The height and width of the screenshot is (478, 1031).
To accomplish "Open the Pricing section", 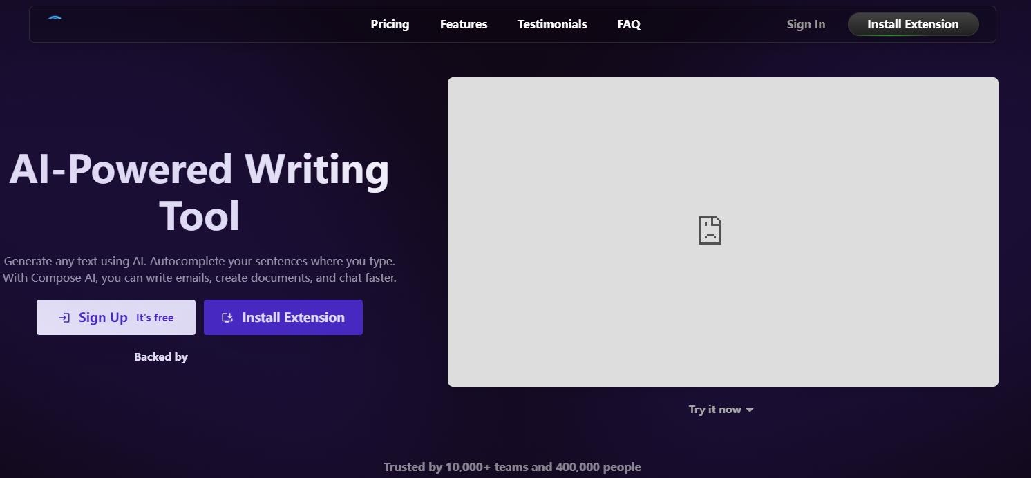I will [x=390, y=24].
